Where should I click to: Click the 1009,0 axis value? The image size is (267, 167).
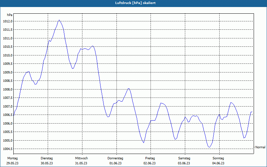(8, 72)
